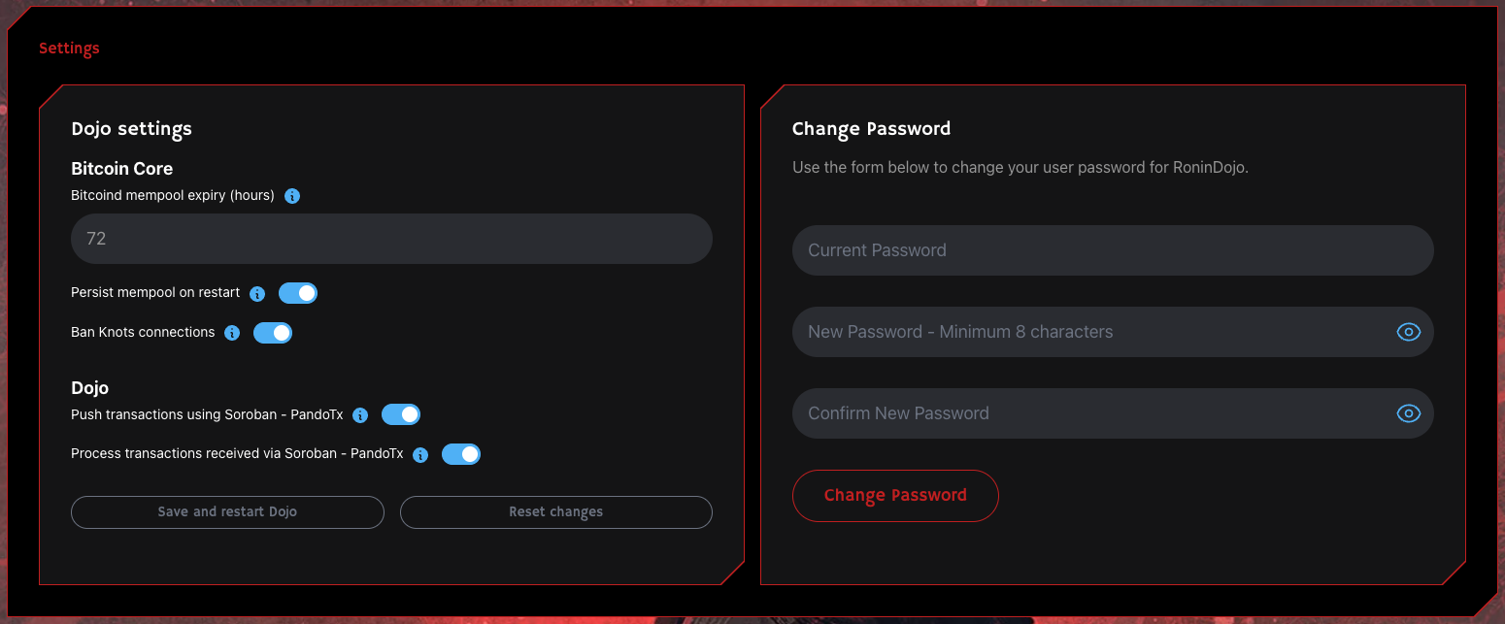Click the Dojo settings panel heading

click(131, 129)
